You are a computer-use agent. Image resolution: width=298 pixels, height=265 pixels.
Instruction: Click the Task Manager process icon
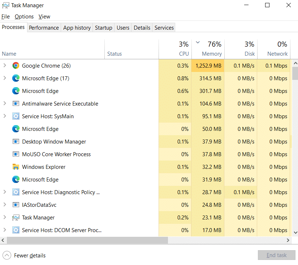click(x=16, y=217)
